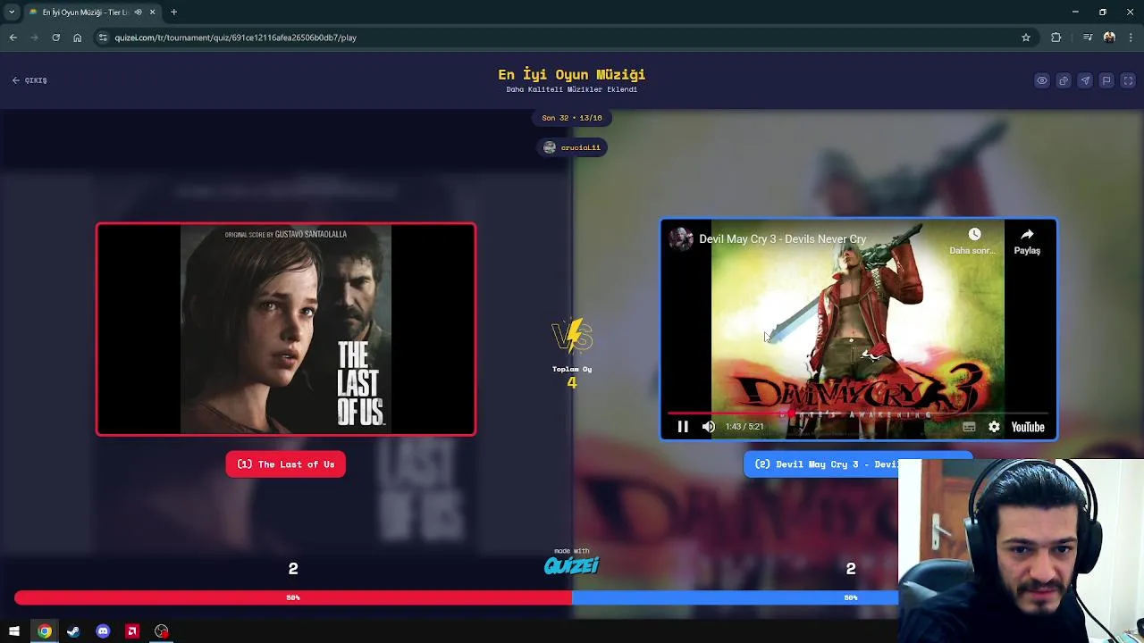Image resolution: width=1144 pixels, height=643 pixels.
Task: Select The Last of Us cover thumbnail
Action: (x=286, y=330)
